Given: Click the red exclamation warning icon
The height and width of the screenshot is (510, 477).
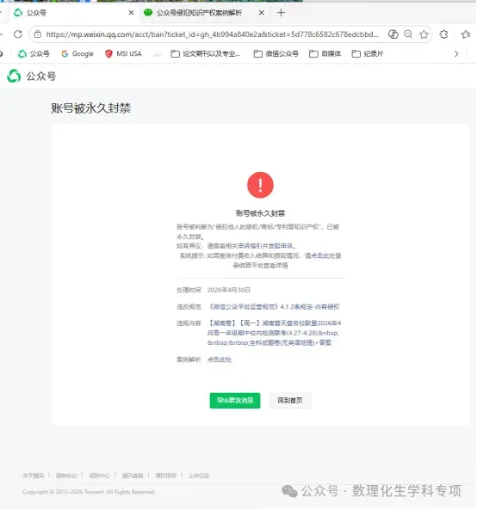Looking at the screenshot, I should click(x=260, y=185).
